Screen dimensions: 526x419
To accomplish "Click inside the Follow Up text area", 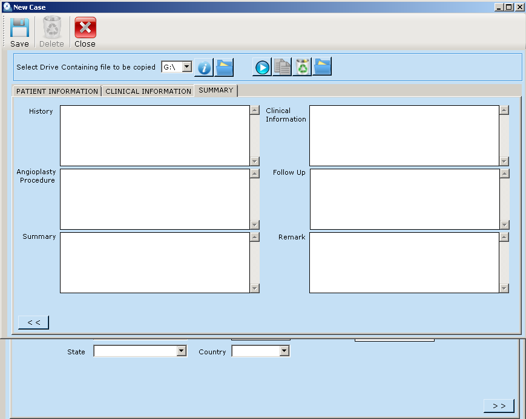I will [x=404, y=199].
